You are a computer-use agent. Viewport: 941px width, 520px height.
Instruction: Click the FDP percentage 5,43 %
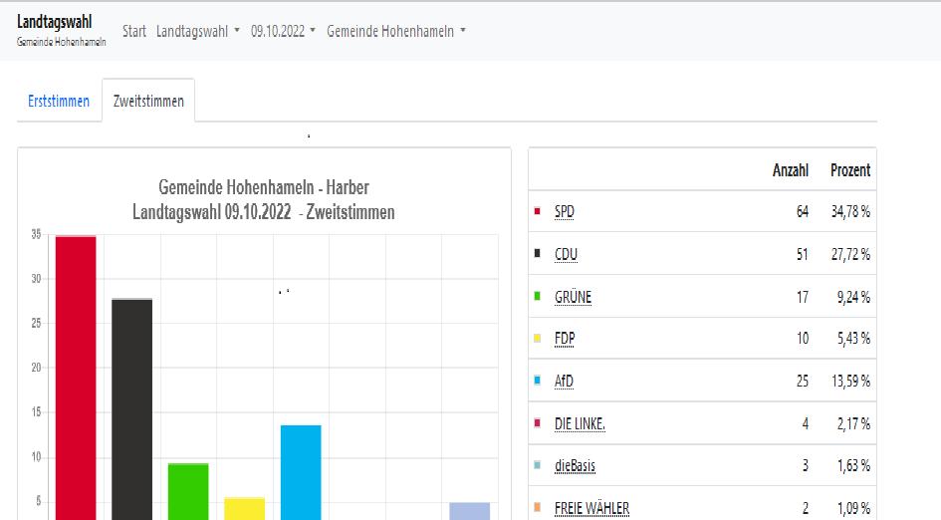click(x=853, y=339)
